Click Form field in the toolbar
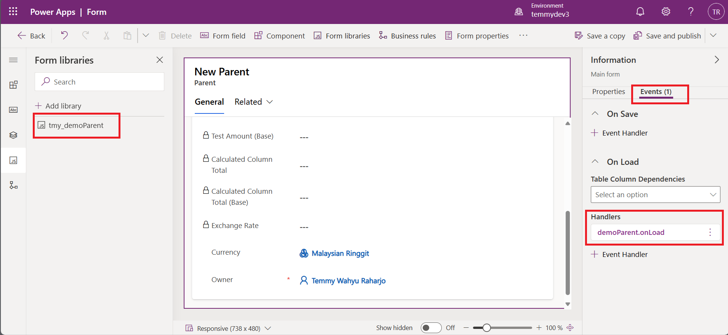Viewport: 728px width, 335px height. (x=223, y=36)
